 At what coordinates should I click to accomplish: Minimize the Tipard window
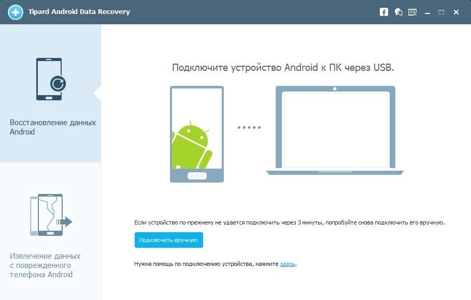427,12
